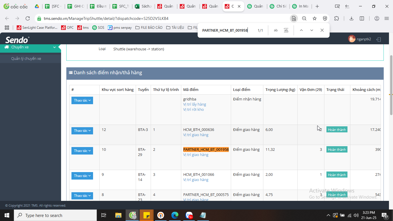Image resolution: width=393 pixels, height=221 pixels.
Task: Click the nganptk2 user name
Action: point(364,39)
